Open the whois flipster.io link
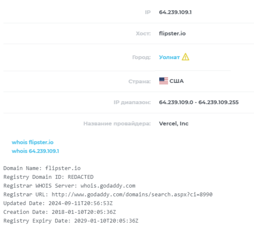 [33, 142]
